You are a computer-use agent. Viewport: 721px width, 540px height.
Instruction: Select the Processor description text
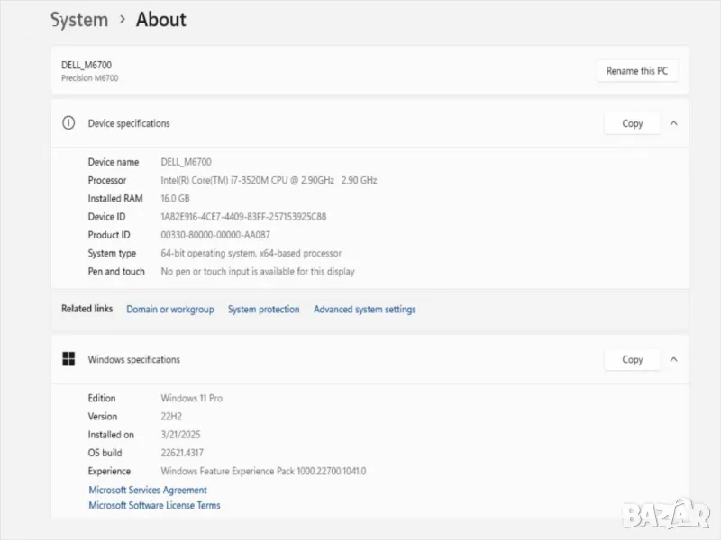point(269,180)
